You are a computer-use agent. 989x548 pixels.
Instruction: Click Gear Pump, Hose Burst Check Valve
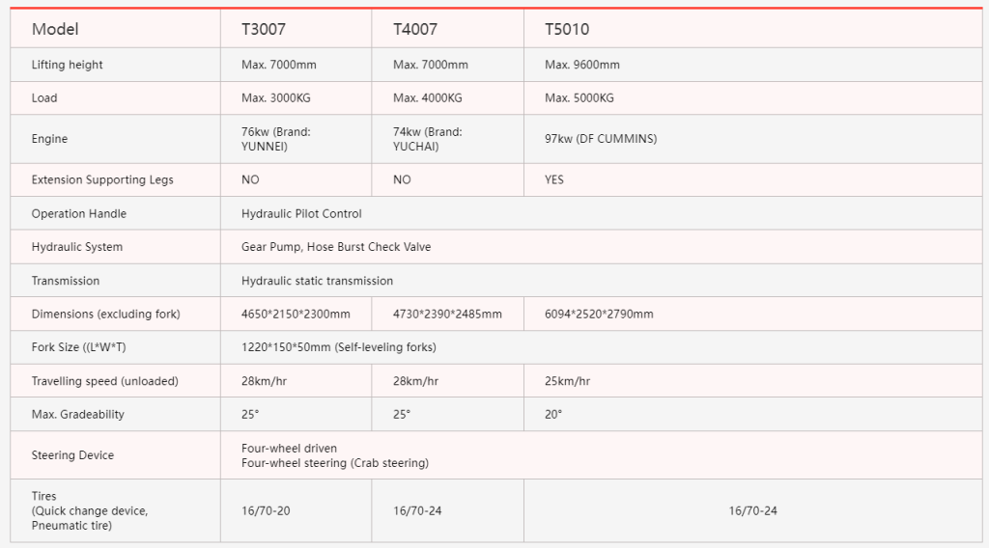pos(336,247)
